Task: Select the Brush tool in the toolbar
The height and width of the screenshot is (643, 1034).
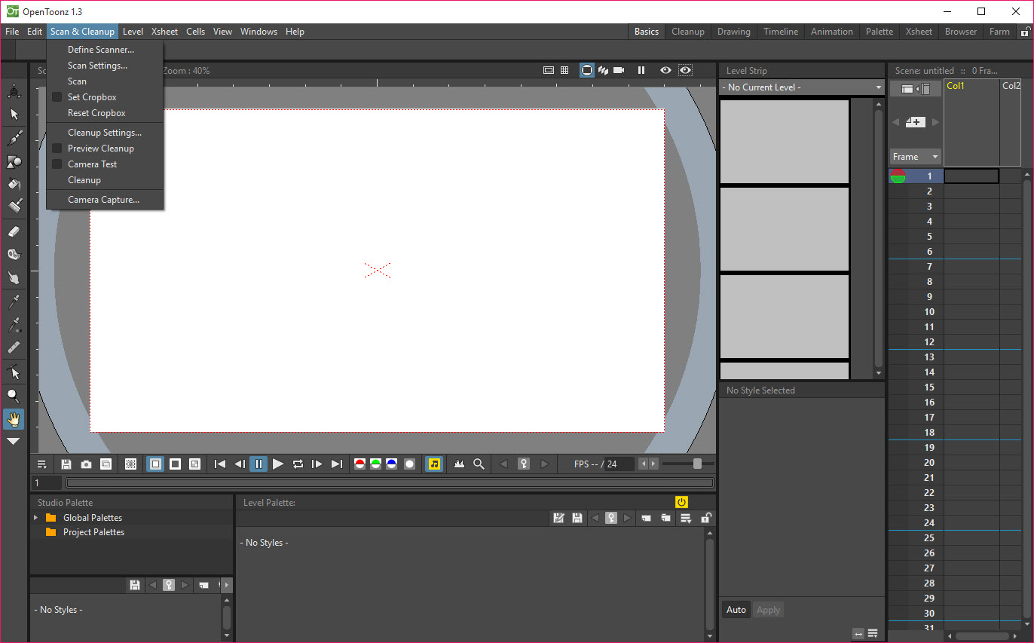Action: coord(14,138)
